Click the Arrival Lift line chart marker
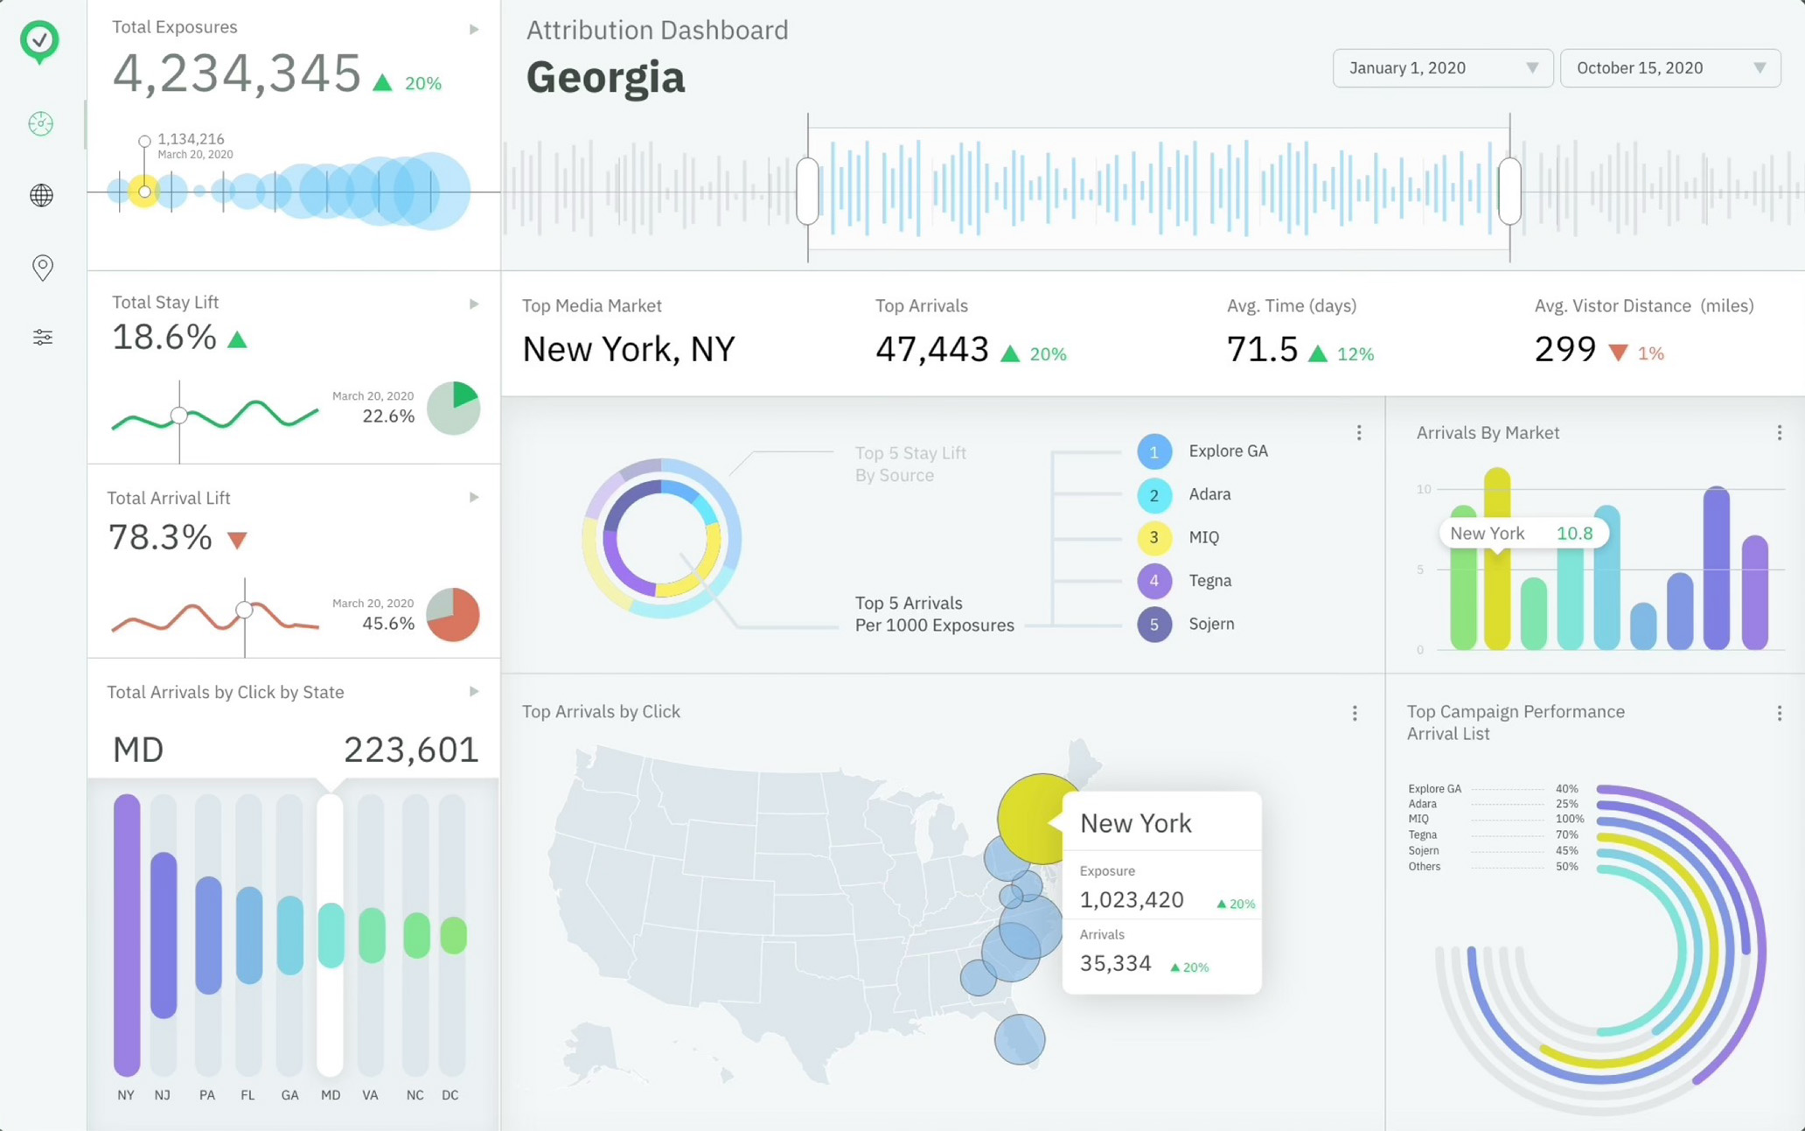The height and width of the screenshot is (1131, 1805). tap(245, 611)
